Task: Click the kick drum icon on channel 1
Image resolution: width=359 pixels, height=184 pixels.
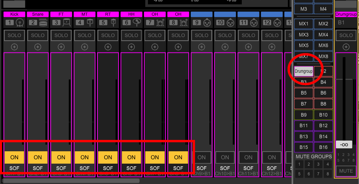Action: pyautogui.click(x=20, y=23)
